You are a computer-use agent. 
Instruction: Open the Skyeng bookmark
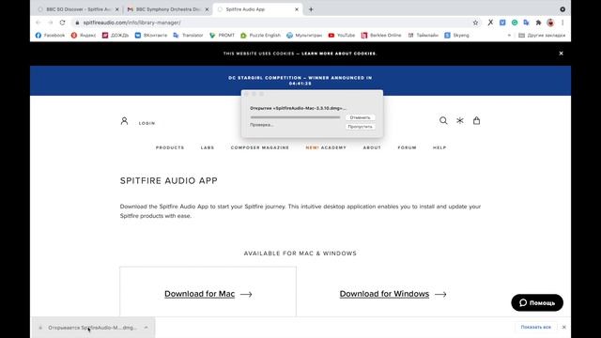[456, 36]
